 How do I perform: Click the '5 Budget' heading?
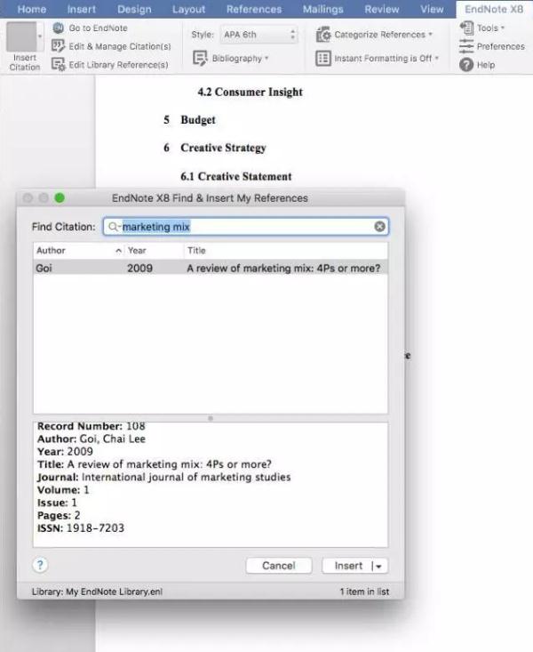click(x=189, y=120)
